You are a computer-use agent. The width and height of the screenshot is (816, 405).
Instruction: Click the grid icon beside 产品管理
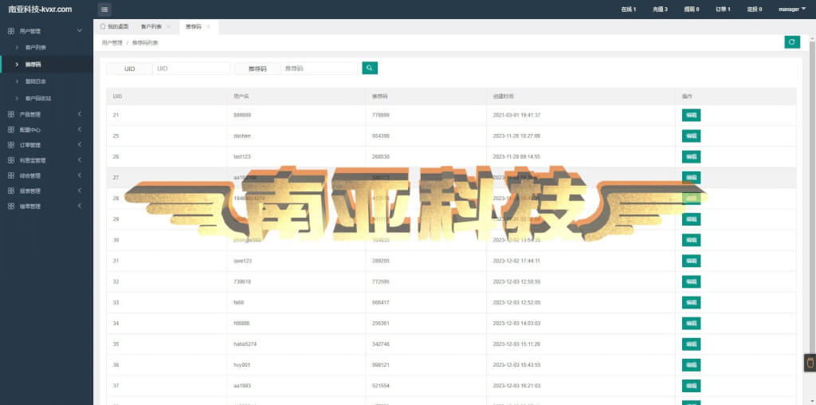(x=11, y=115)
